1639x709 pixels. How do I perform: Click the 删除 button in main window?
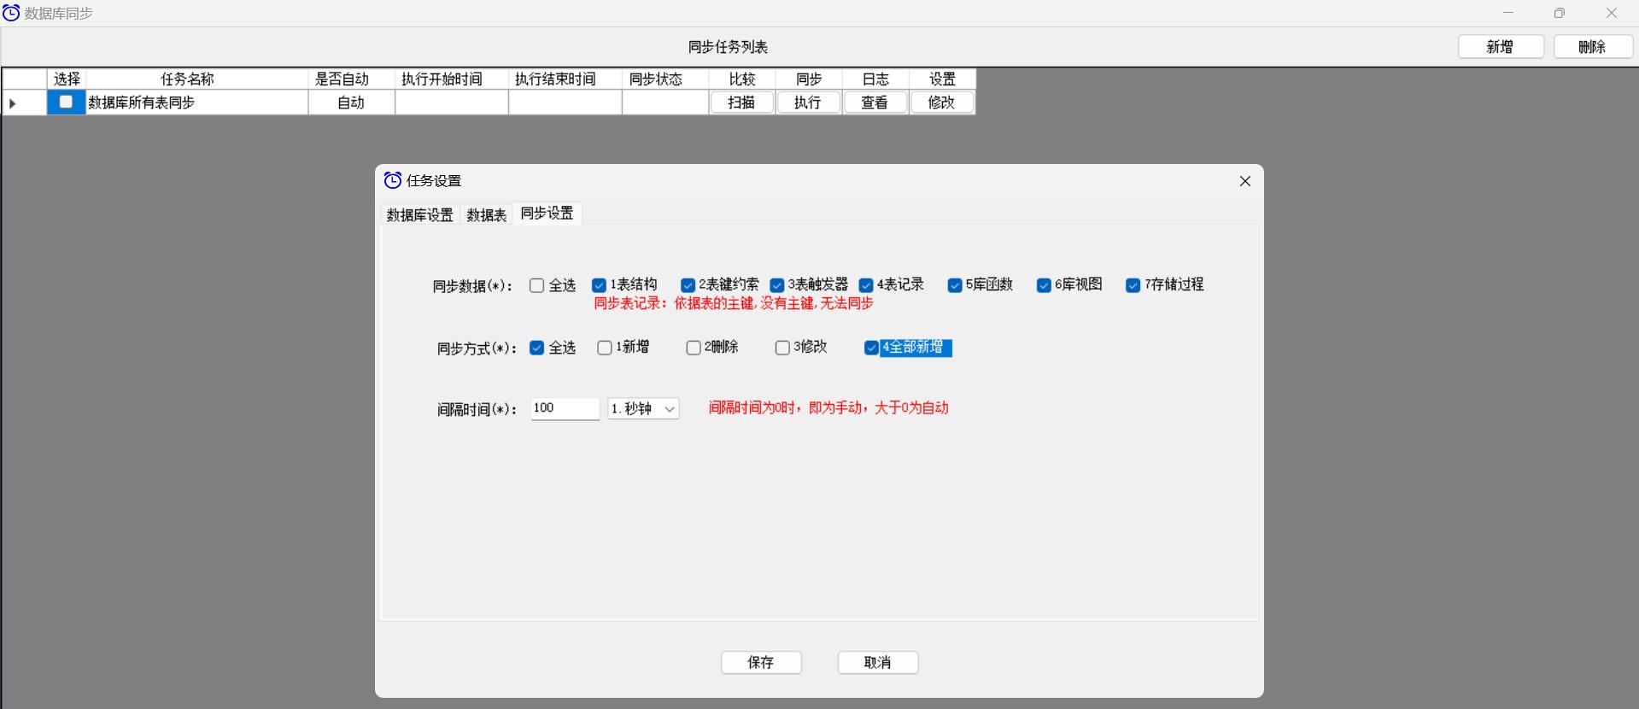[x=1593, y=47]
